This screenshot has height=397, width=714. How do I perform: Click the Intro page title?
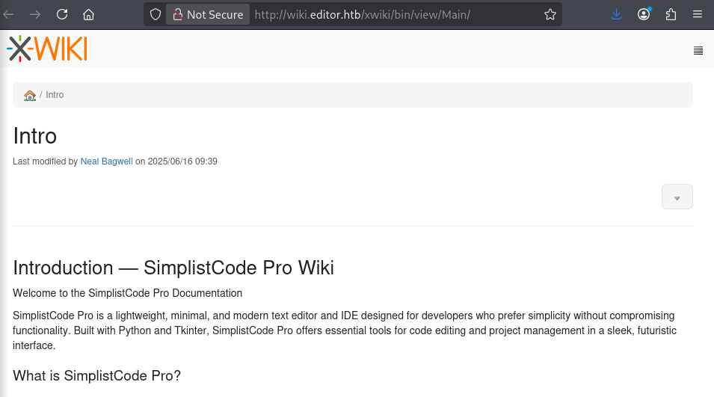pyautogui.click(x=35, y=136)
